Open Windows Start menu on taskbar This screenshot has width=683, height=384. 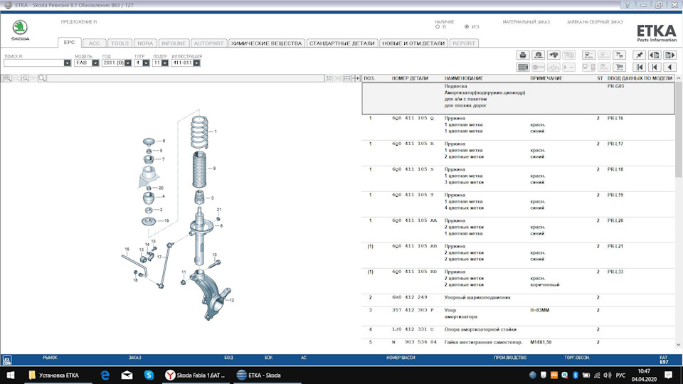coord(11,375)
